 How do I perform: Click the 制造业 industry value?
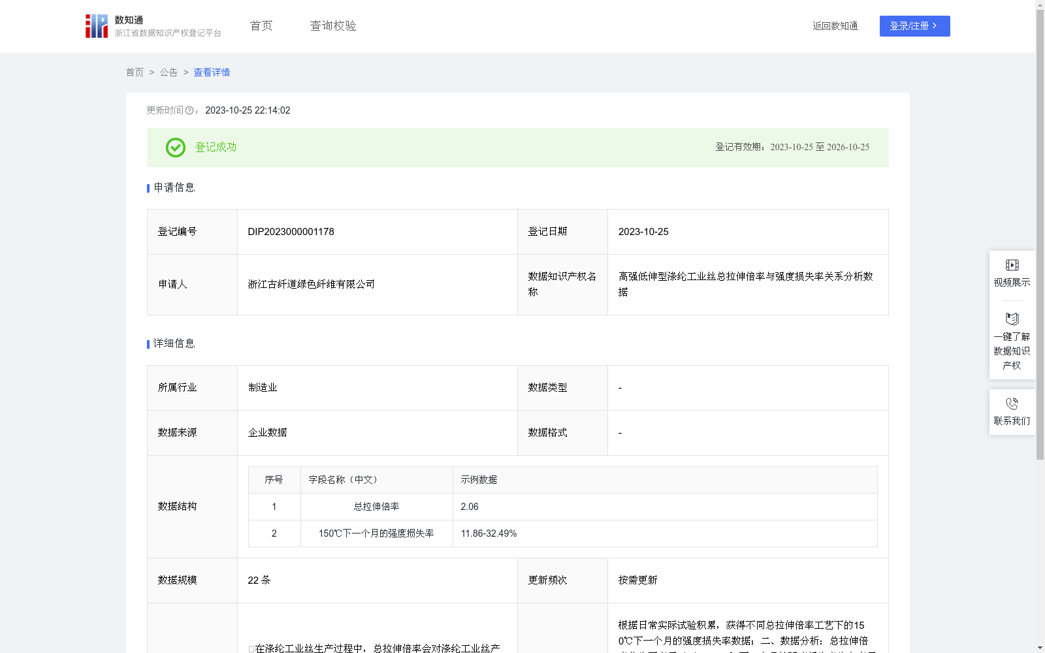[x=263, y=388]
